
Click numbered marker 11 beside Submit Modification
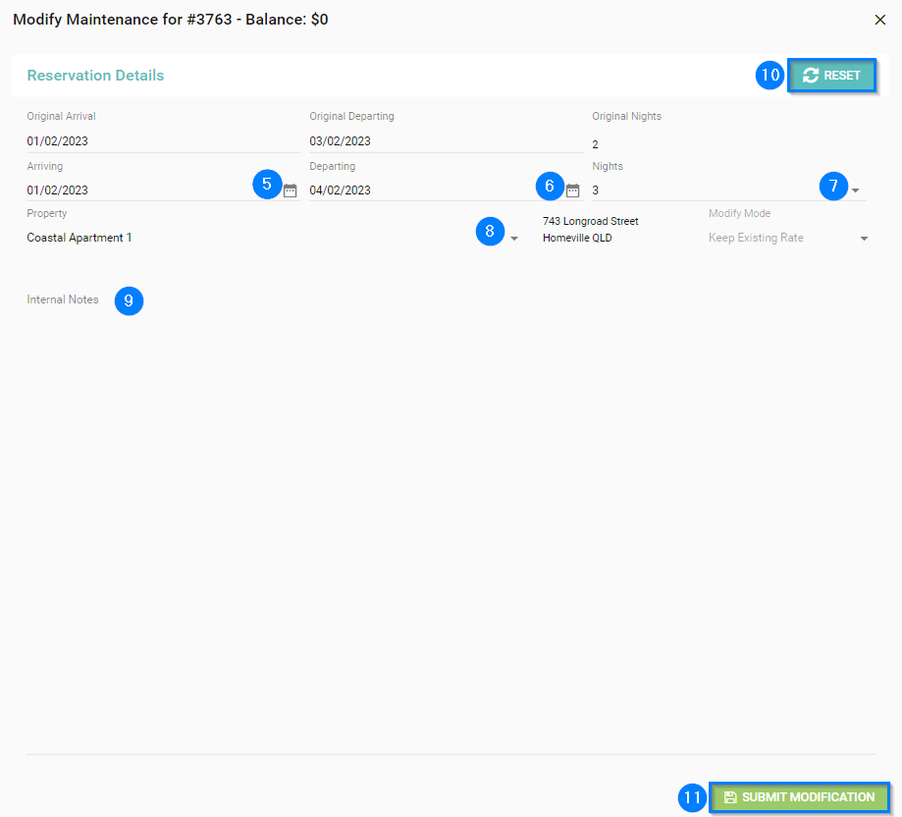coord(693,797)
